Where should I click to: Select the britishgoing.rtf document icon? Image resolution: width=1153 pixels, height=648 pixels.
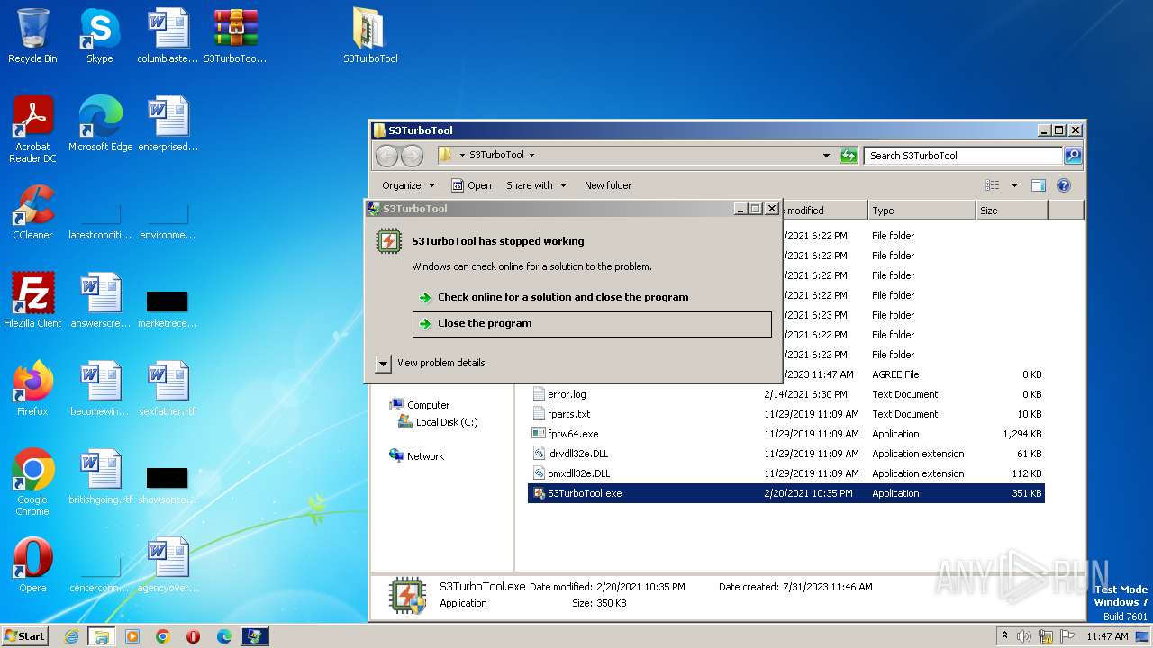pos(100,478)
